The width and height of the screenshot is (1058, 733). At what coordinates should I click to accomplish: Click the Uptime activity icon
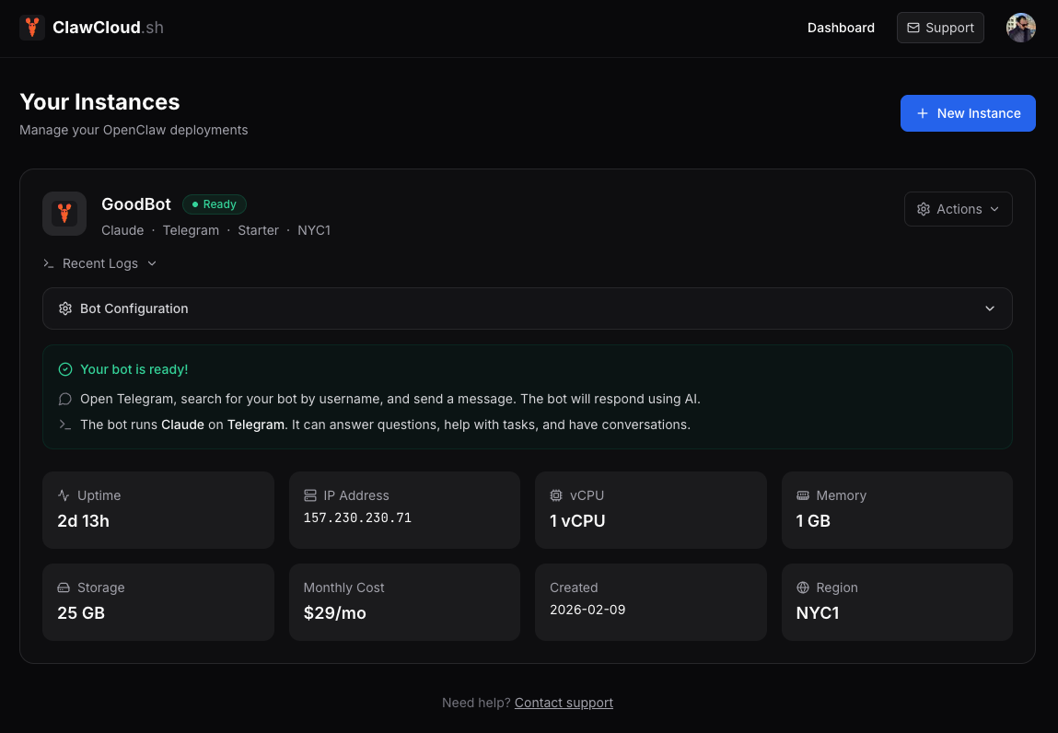65,495
